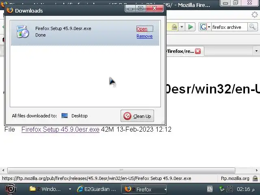The height and width of the screenshot is (195, 260).
Task: Switch to E2Guardian Internet Explorer window
Action: [97, 189]
